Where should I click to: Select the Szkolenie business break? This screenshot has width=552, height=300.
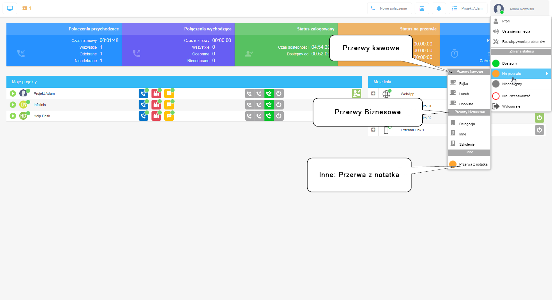(469, 144)
